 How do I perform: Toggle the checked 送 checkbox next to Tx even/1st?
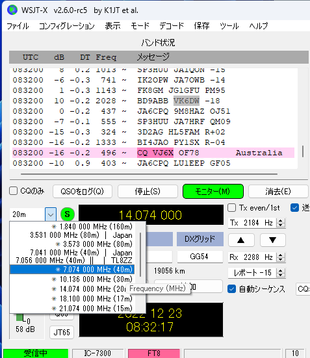pos(294,208)
